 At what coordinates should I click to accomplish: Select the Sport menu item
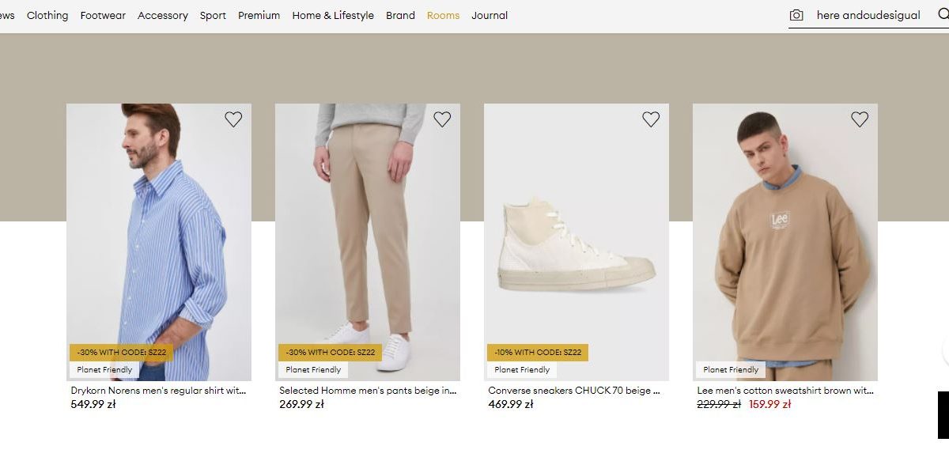pos(213,15)
